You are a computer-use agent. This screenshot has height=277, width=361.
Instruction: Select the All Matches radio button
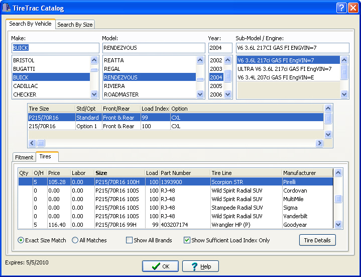tap(75, 240)
